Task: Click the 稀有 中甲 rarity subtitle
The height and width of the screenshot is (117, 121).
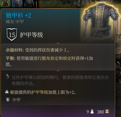Action: click(15, 22)
